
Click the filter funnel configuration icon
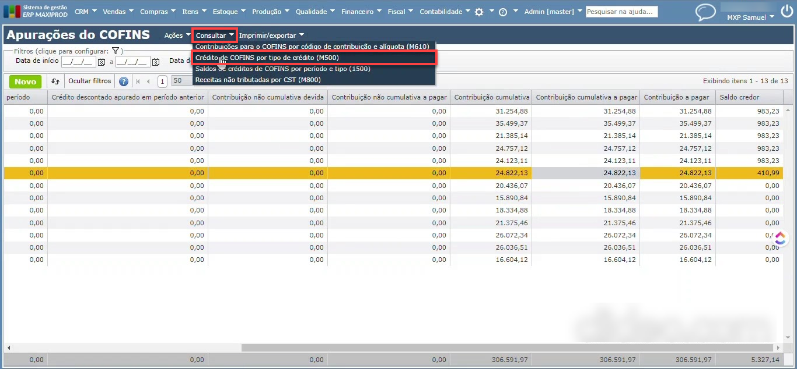(x=116, y=51)
